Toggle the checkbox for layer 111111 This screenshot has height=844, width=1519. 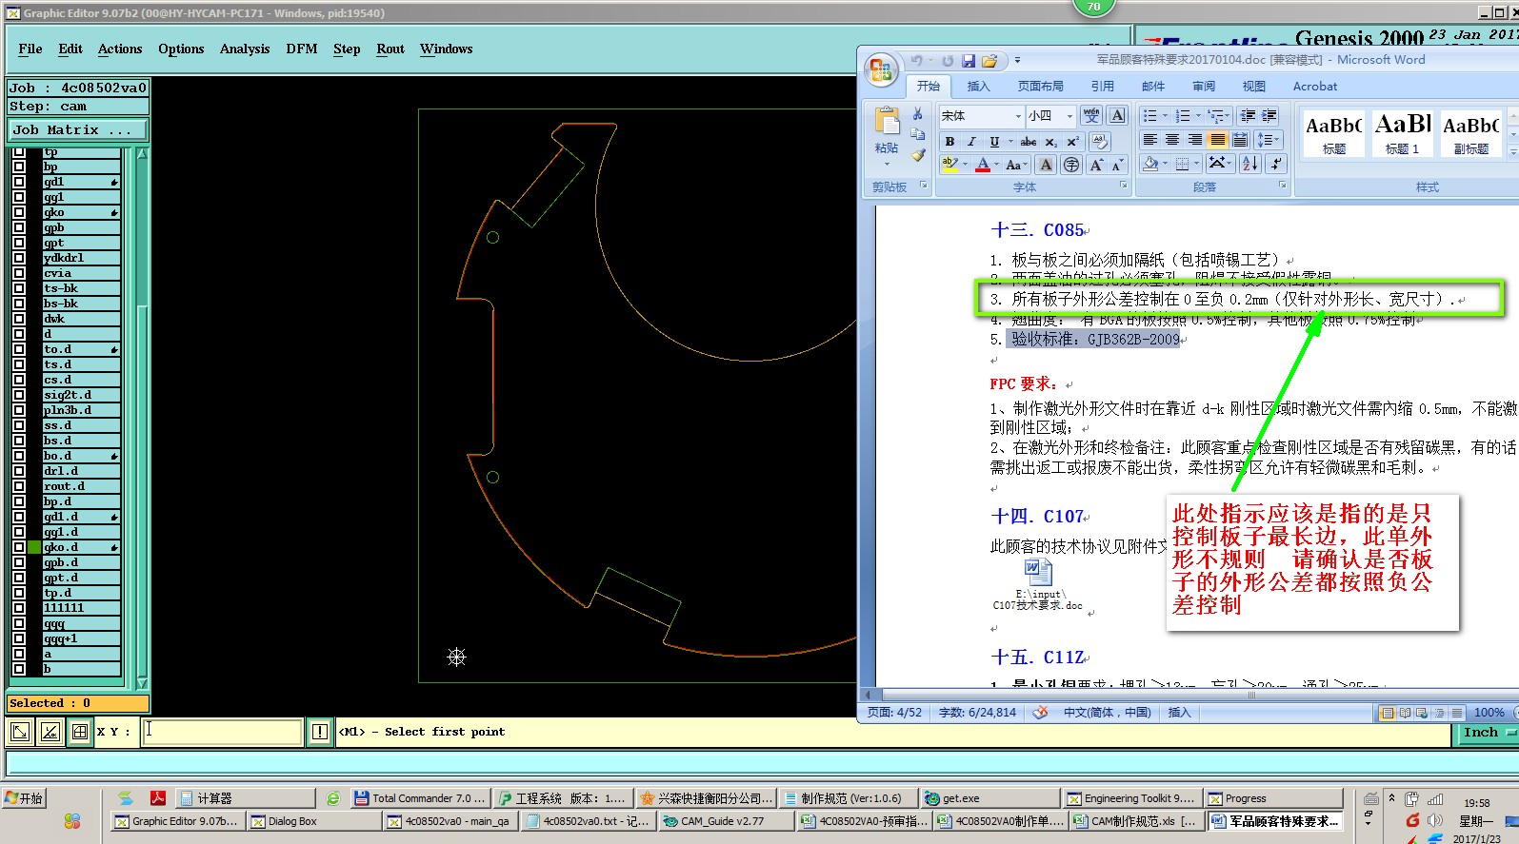18,608
